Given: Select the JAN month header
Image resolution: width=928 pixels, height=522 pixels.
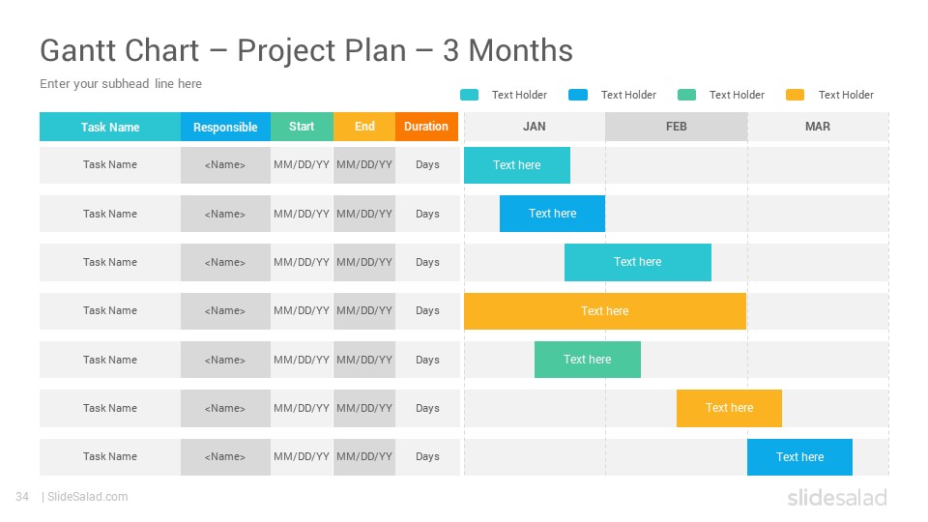Looking at the screenshot, I should (x=535, y=127).
